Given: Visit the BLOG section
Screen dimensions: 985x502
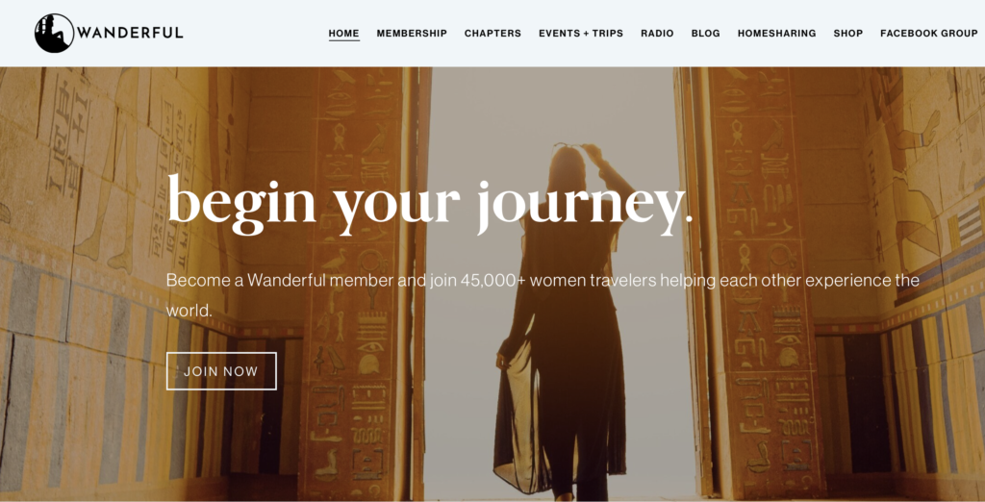Looking at the screenshot, I should [x=705, y=34].
